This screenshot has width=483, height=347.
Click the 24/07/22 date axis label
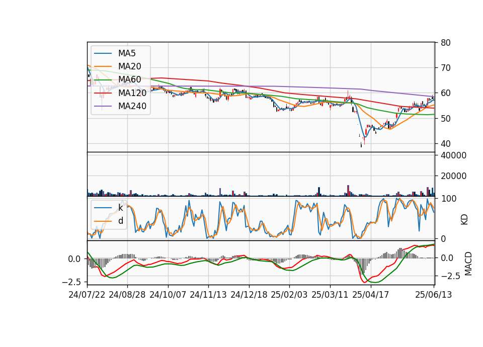pos(87,295)
